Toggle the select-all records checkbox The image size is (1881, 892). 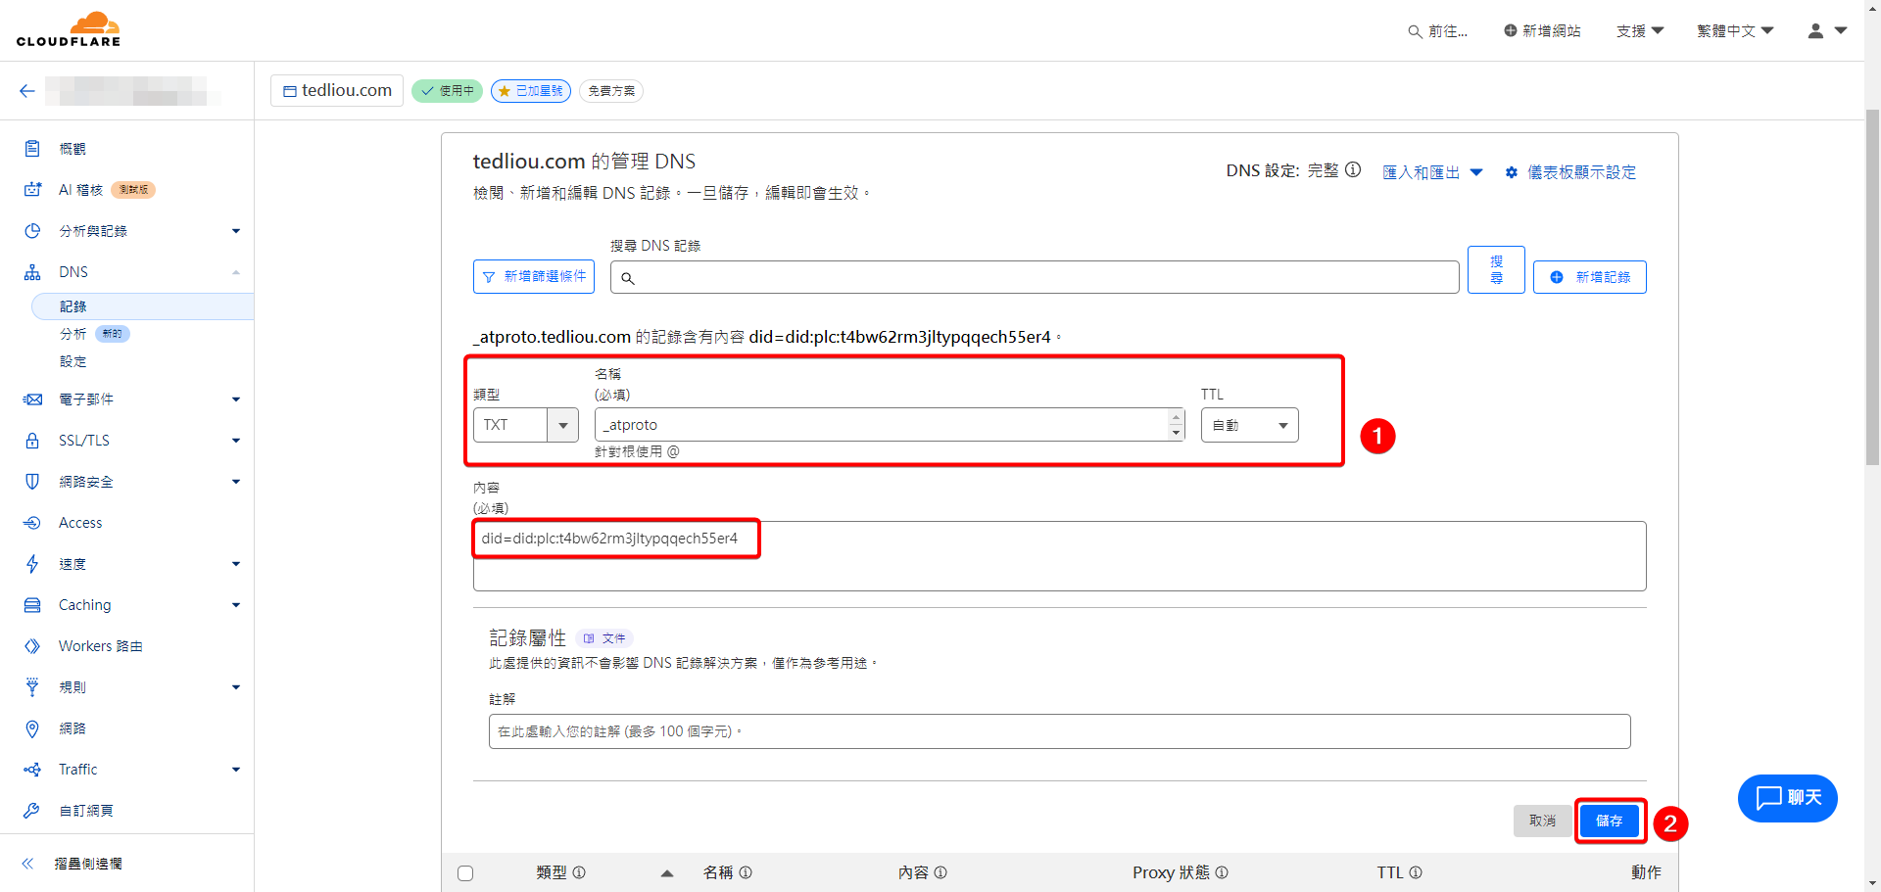[x=465, y=873]
